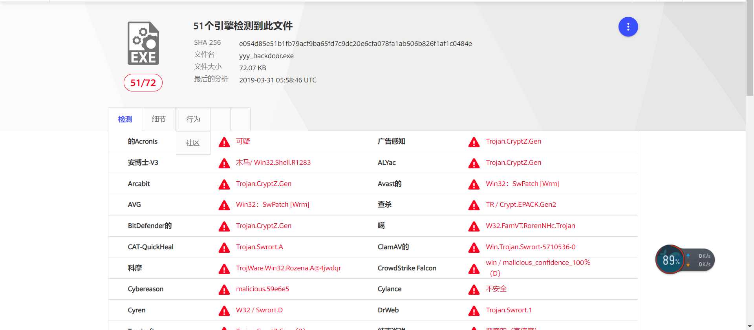This screenshot has height=330, width=754.
Task: Click the warning icon in the Acronis row
Action: [224, 142]
